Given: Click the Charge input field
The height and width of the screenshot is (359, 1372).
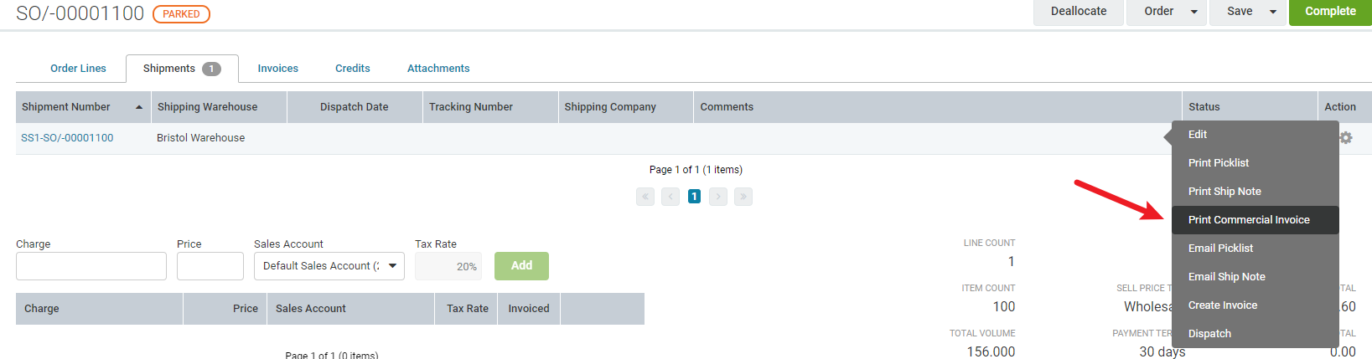Looking at the screenshot, I should [91, 266].
